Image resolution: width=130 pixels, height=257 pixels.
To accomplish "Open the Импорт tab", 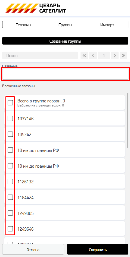I will [107, 24].
